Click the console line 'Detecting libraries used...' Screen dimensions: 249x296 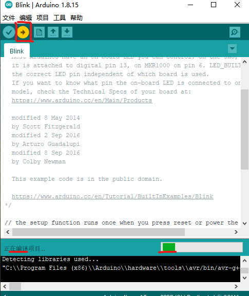tap(50, 259)
